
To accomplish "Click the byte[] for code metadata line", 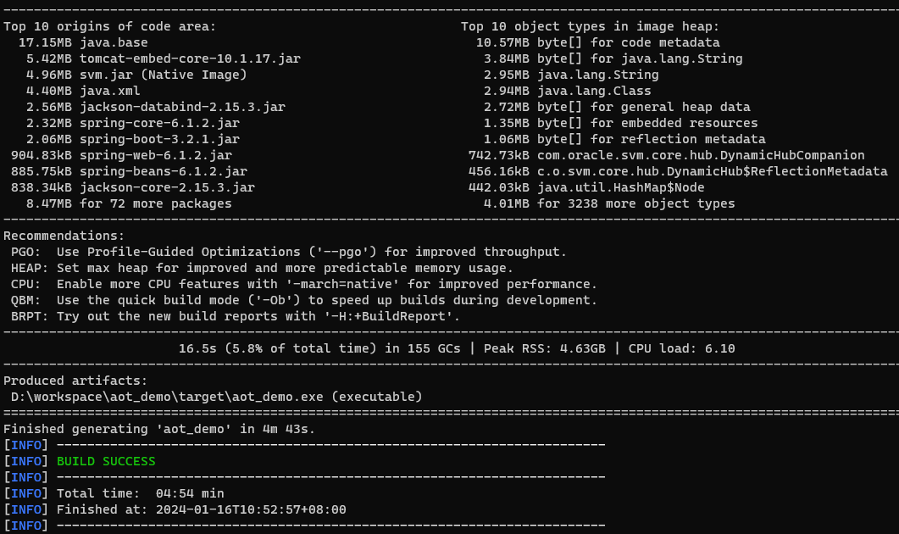I will pos(597,42).
